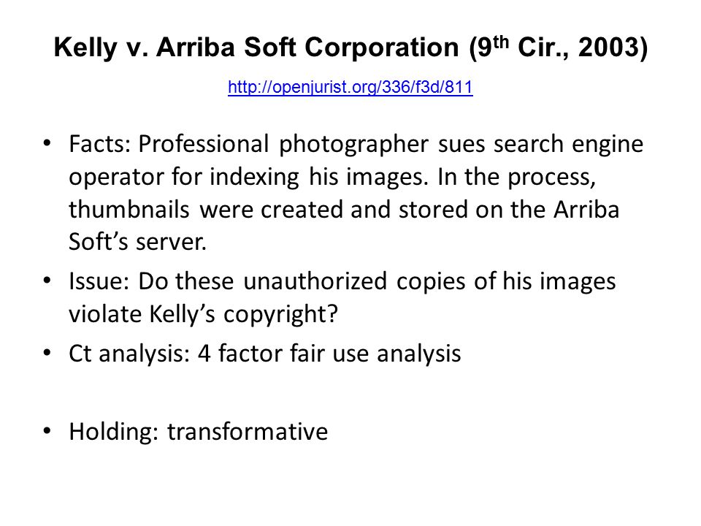This screenshot has height=526, width=701.
Task: Click the 'Holding:' label text
Action: (114, 432)
